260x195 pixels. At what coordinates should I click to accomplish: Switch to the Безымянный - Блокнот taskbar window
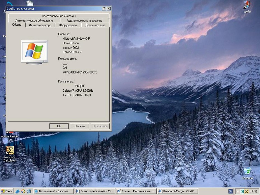(53, 191)
